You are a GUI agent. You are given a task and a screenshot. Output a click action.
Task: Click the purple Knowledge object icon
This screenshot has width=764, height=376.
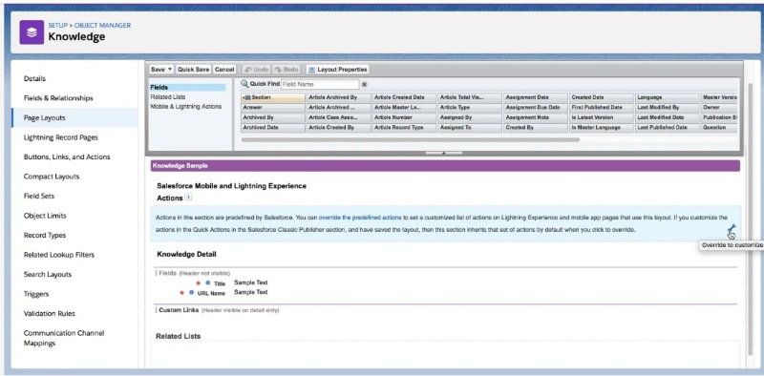32,32
